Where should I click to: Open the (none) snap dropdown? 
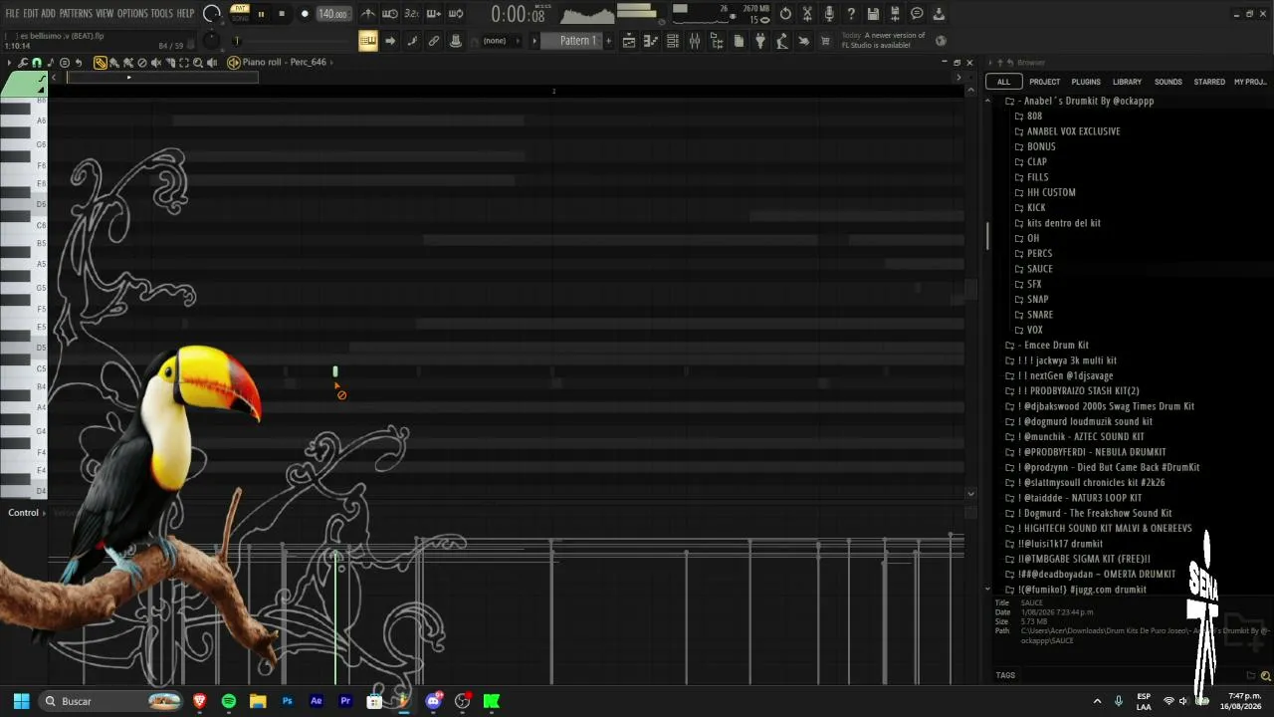pyautogui.click(x=501, y=41)
